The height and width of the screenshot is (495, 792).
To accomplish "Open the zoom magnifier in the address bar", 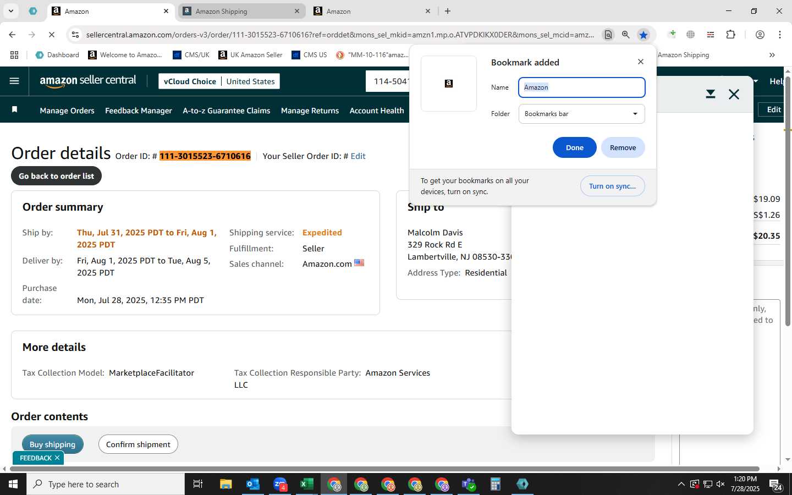I will click(x=626, y=35).
